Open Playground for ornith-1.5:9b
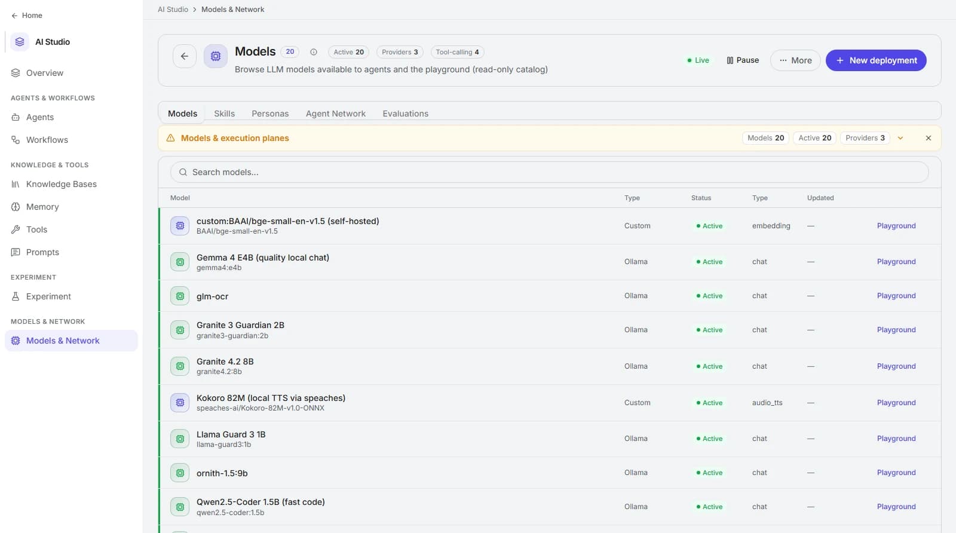956x533 pixels. click(896, 473)
